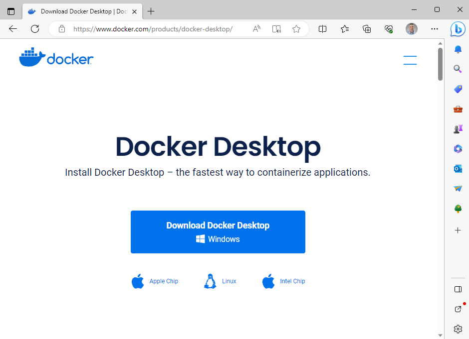Open a new browser tab
Image resolution: width=469 pixels, height=339 pixels.
click(x=151, y=11)
